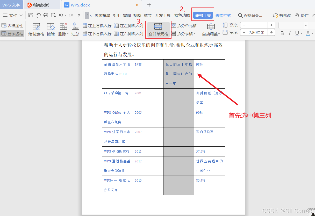Screen dimensions: 315x216
Task: Click table cell 政府采购第一枪
Action: [117, 98]
